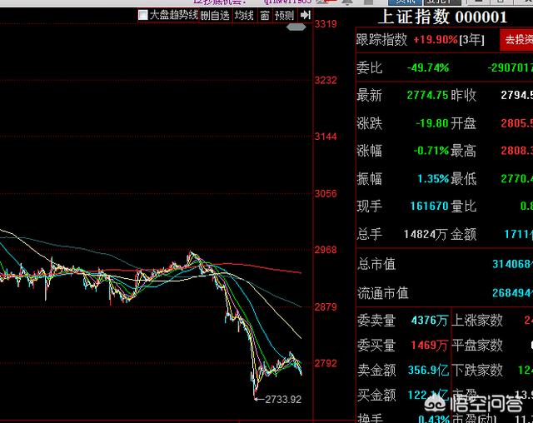Click the 委卖量 value 4376万
Screen dimensions: 533x423
click(x=430, y=321)
